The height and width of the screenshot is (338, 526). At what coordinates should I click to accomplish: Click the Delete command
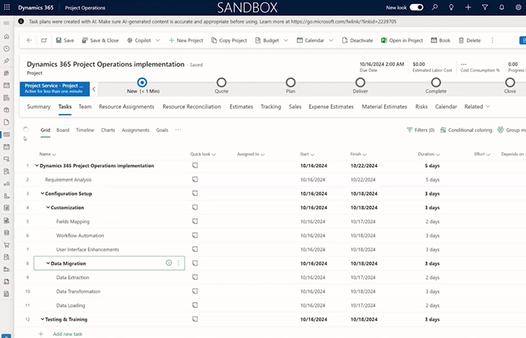coord(469,40)
